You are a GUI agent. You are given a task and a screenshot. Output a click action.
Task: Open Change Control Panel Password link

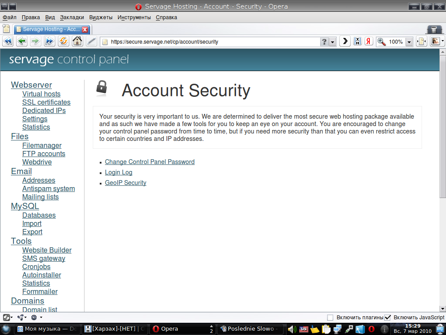(x=150, y=162)
